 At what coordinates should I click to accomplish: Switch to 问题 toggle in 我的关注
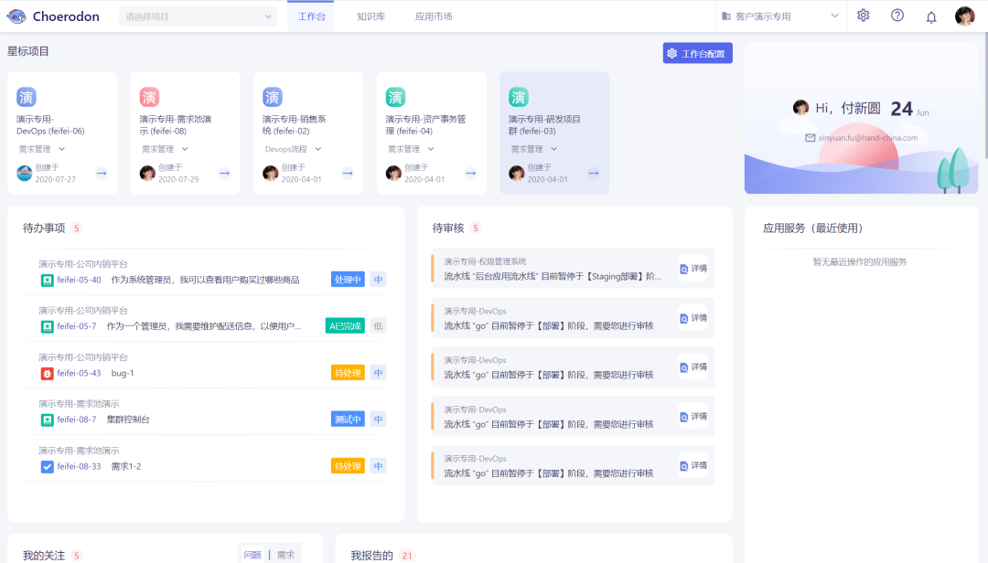click(x=252, y=555)
